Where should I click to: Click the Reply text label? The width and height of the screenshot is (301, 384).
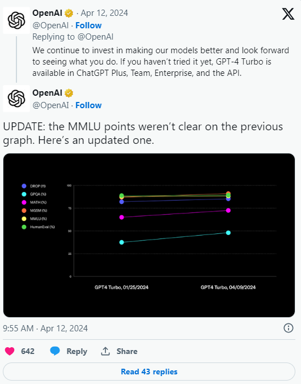[x=77, y=351]
